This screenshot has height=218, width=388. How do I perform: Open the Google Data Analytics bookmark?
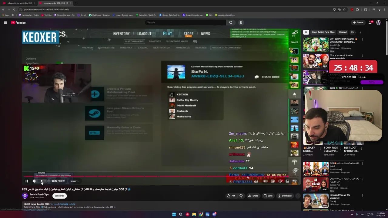coord(169,15)
